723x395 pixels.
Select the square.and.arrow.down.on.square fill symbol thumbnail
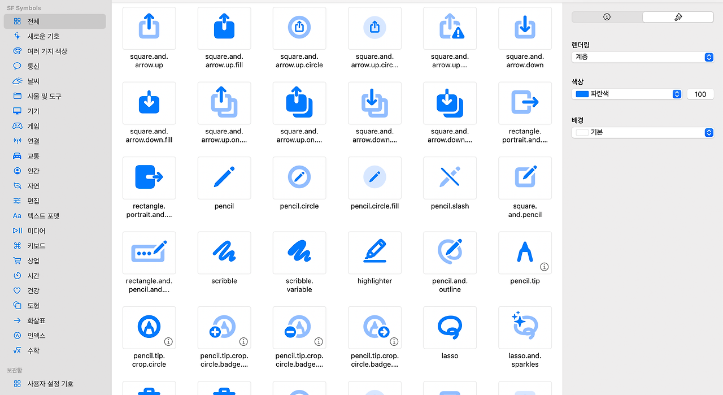[450, 103]
